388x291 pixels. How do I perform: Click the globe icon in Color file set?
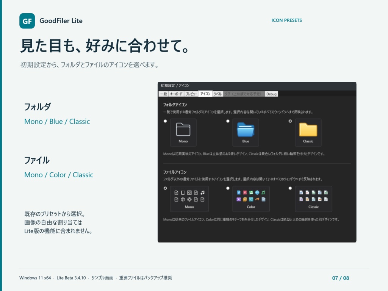tap(257, 192)
